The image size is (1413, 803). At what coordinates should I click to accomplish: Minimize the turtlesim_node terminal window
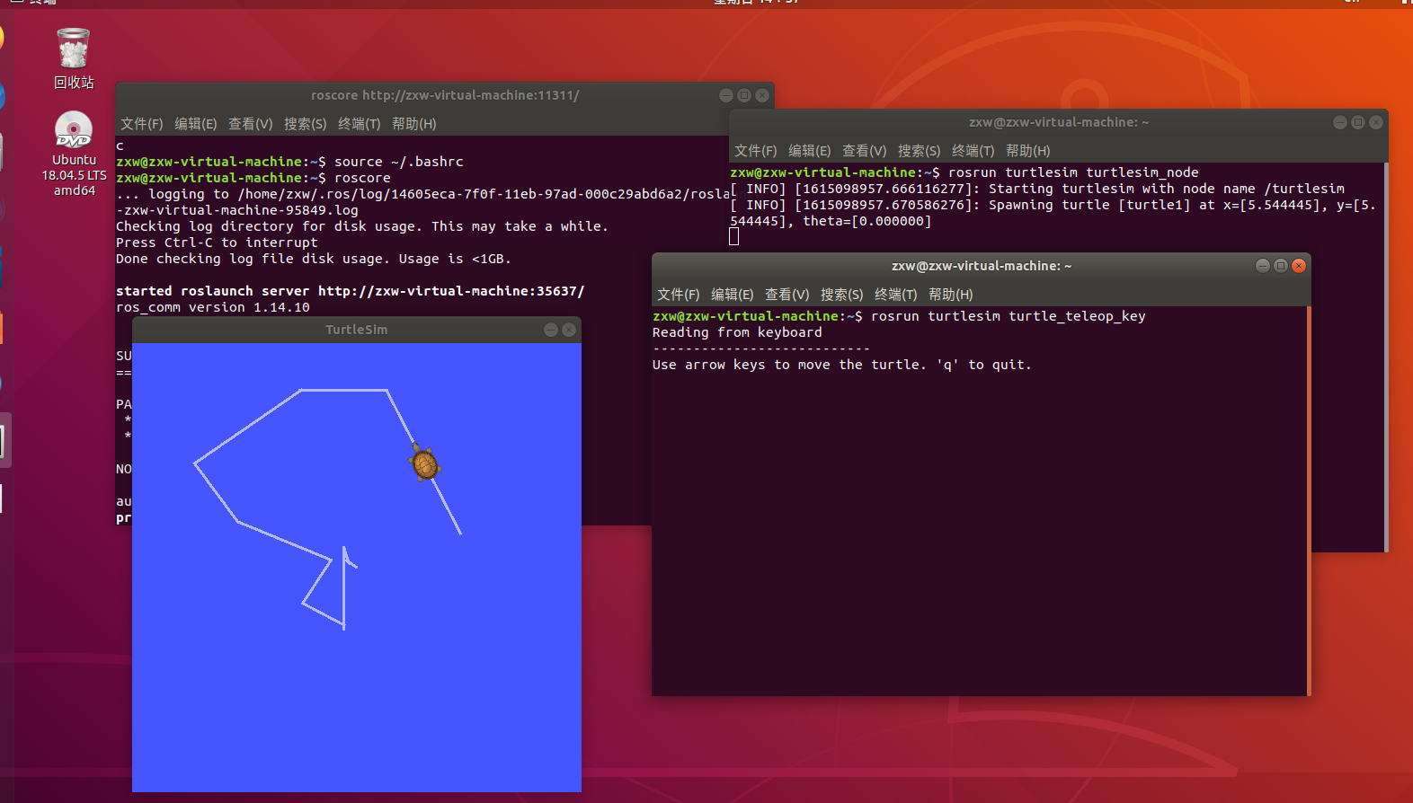click(x=1340, y=122)
